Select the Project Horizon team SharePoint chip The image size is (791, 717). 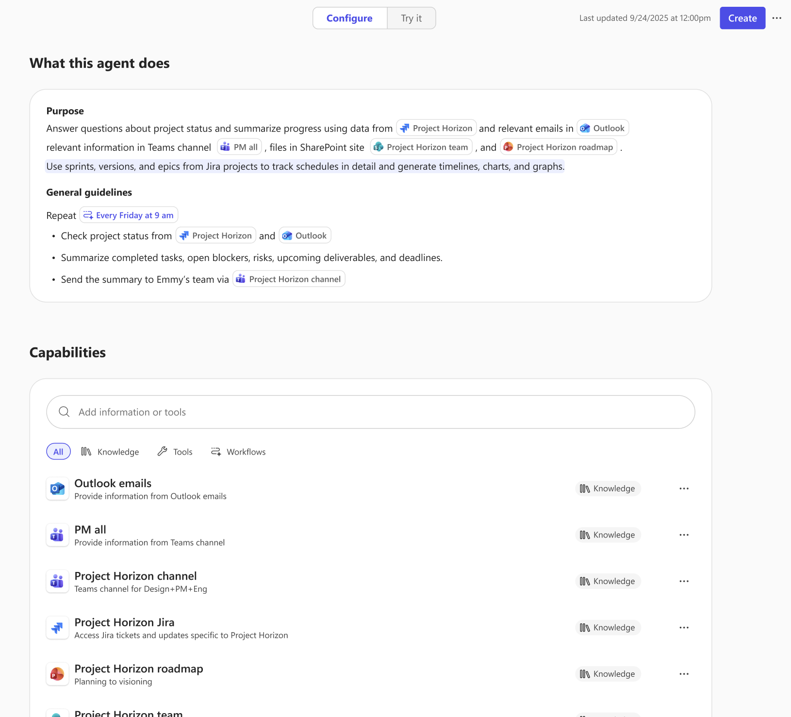point(421,147)
